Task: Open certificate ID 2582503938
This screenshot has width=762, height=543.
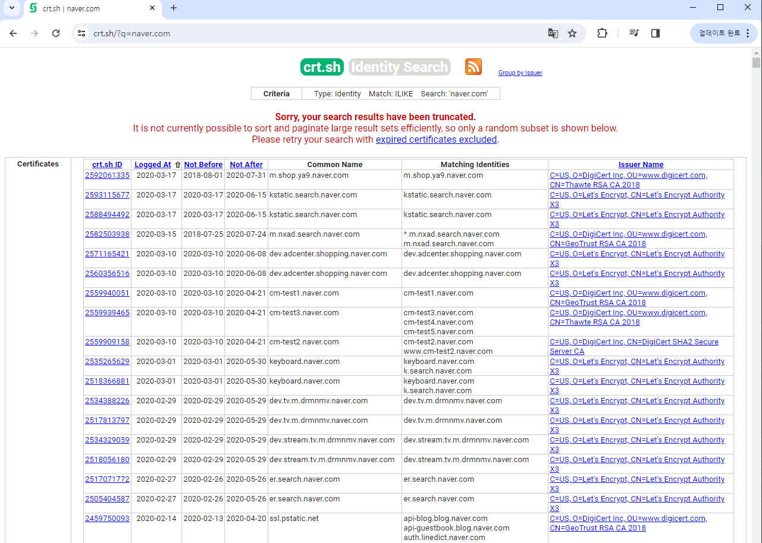Action: pos(107,234)
